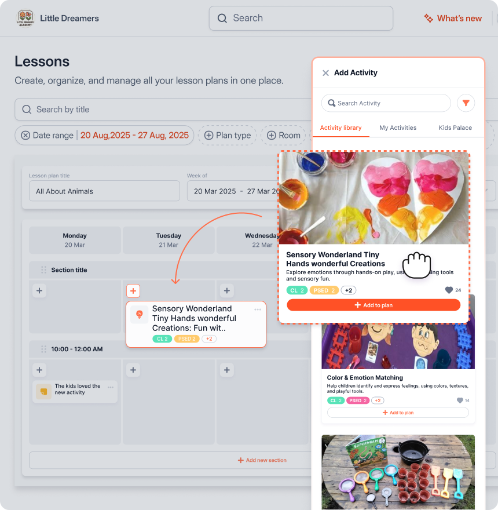This screenshot has width=498, height=510.
Task: Click the plus icon under Monday section
Action: (39, 291)
